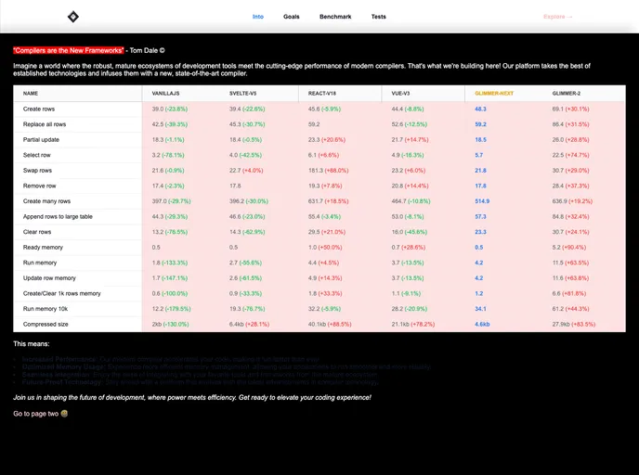Screen dimensions: 639x475
Task: Click the Append rows to large table label
Action: [x=58, y=216]
